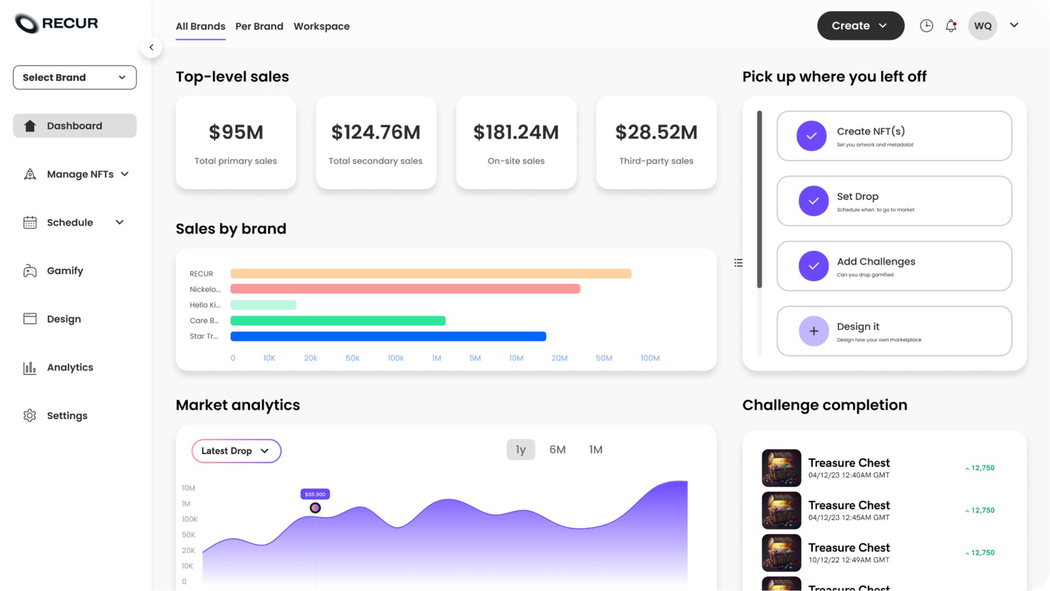1050x591 pixels.
Task: Open the Design panel icon
Action: pos(30,318)
